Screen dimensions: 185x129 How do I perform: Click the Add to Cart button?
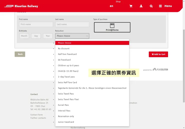(158, 54)
